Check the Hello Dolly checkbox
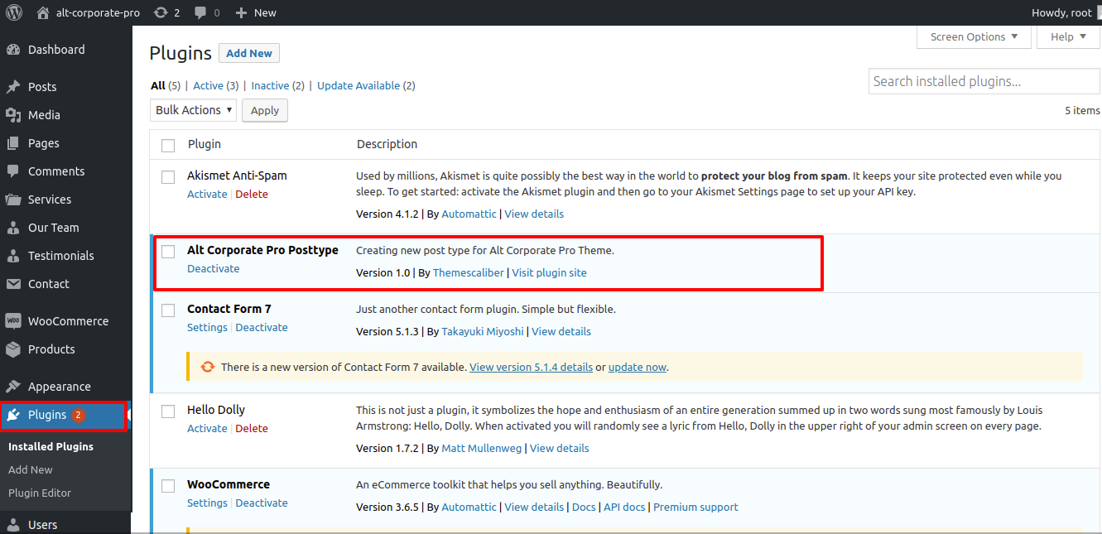1102x534 pixels. click(168, 411)
